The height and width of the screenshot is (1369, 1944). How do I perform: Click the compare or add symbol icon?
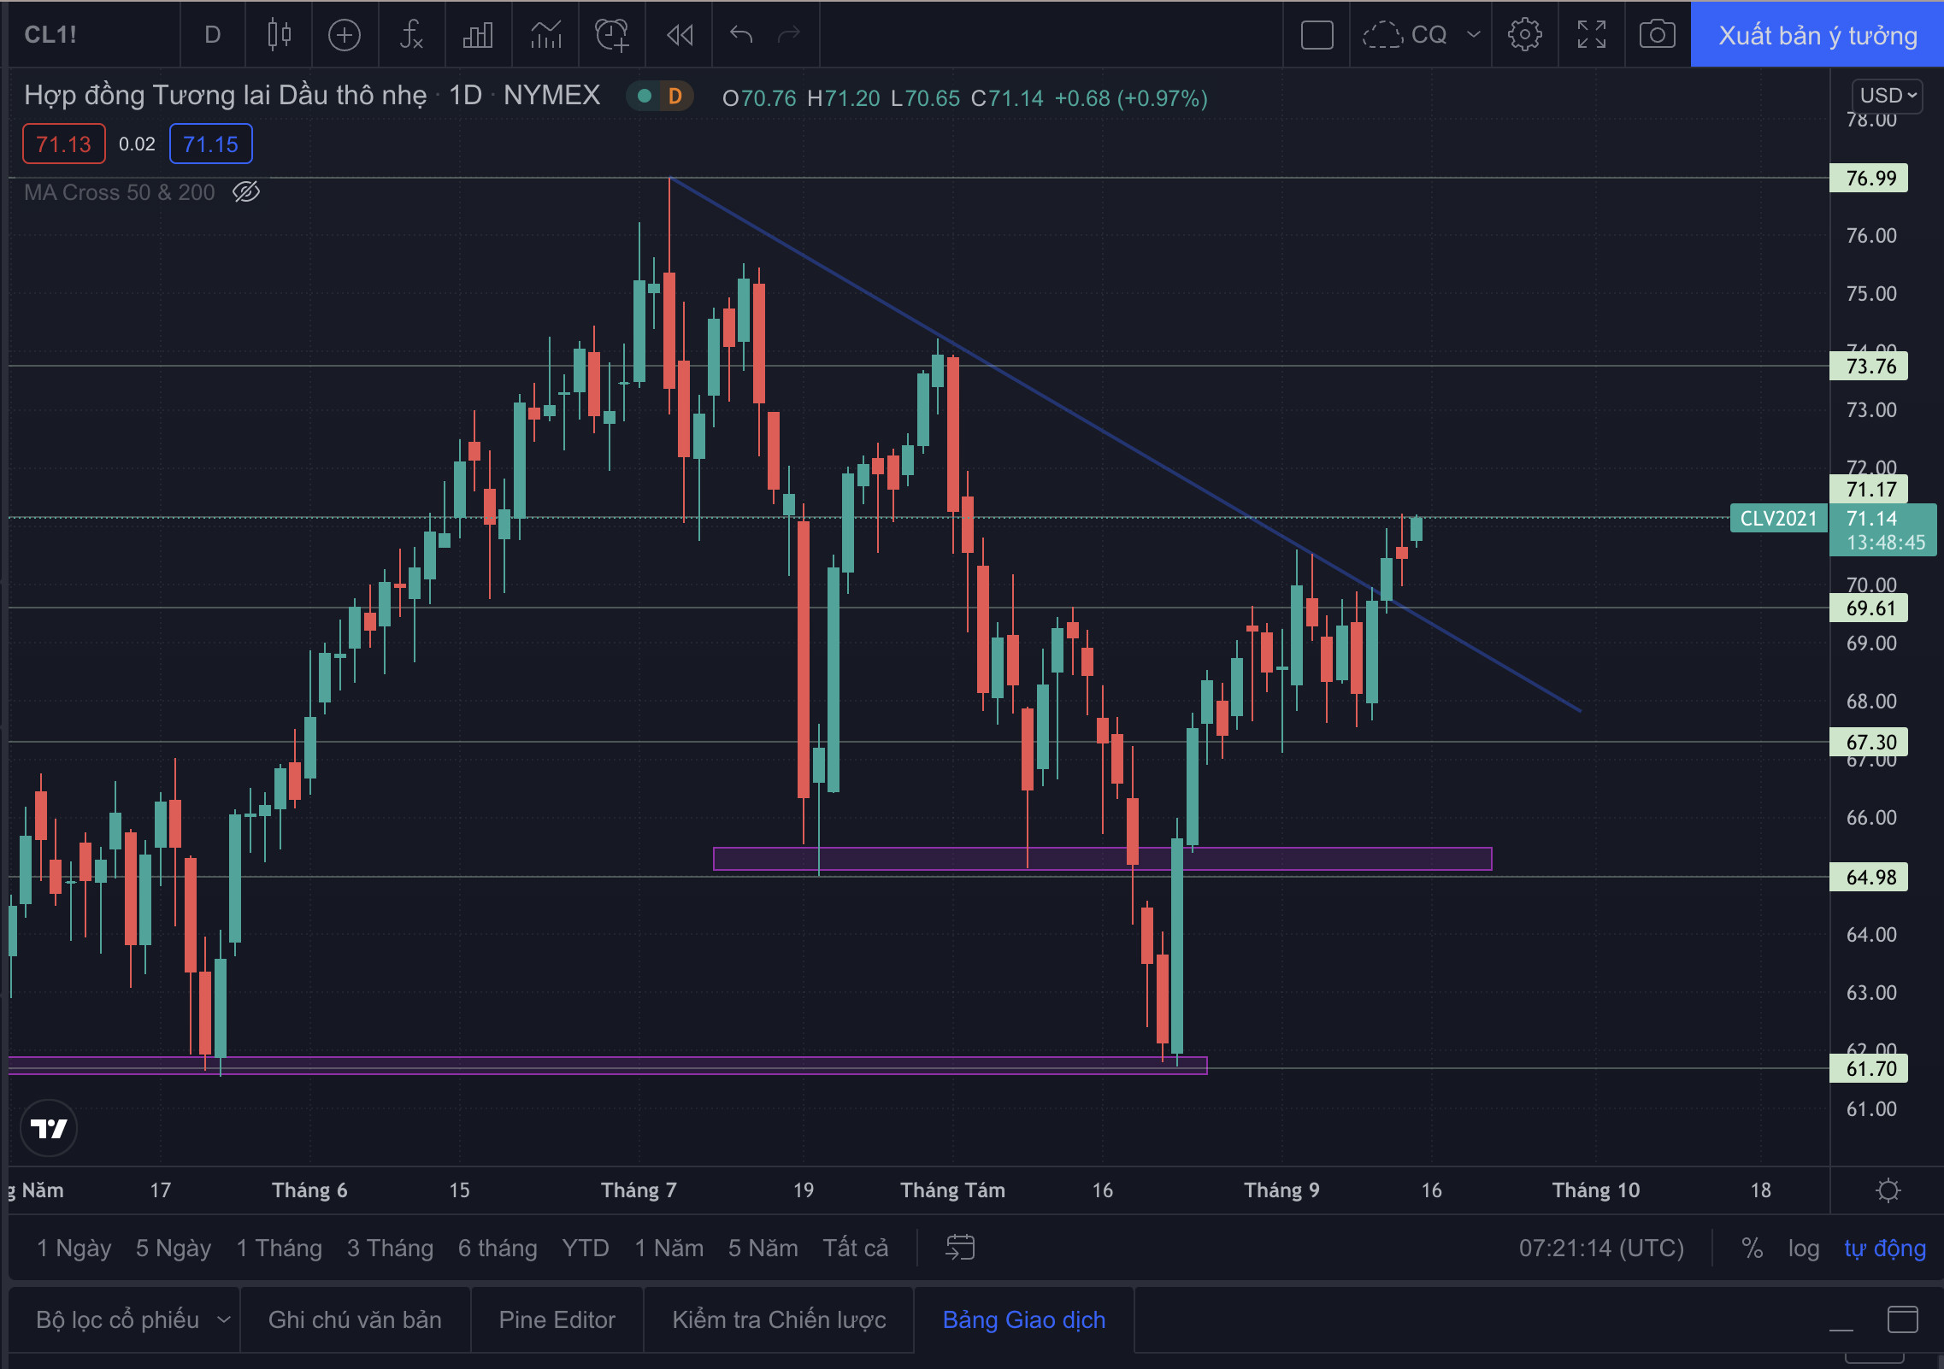pyautogui.click(x=345, y=35)
